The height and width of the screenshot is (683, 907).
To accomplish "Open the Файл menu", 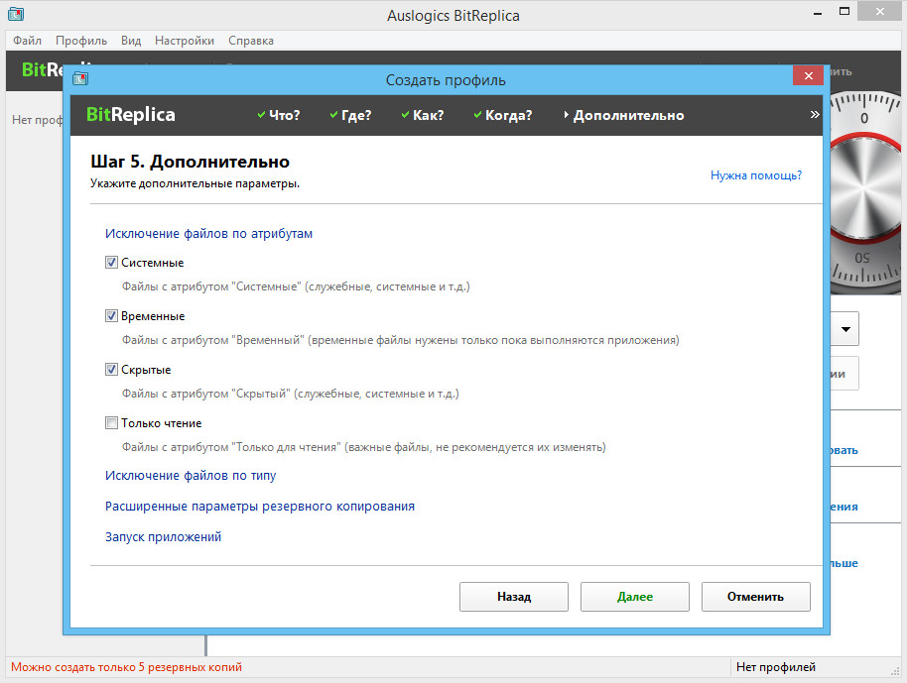I will 27,41.
